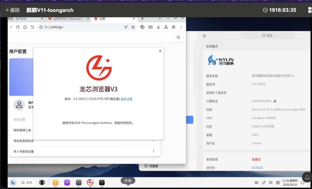The image size is (312, 189).
Task: Click the Kylin logo in 系统概述
Action: 221,60
